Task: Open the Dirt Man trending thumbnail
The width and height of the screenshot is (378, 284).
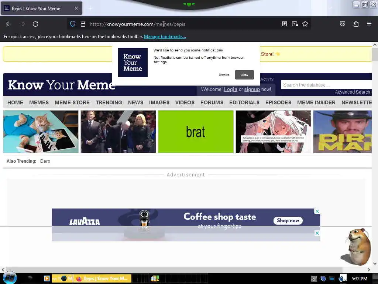Action: click(342, 132)
